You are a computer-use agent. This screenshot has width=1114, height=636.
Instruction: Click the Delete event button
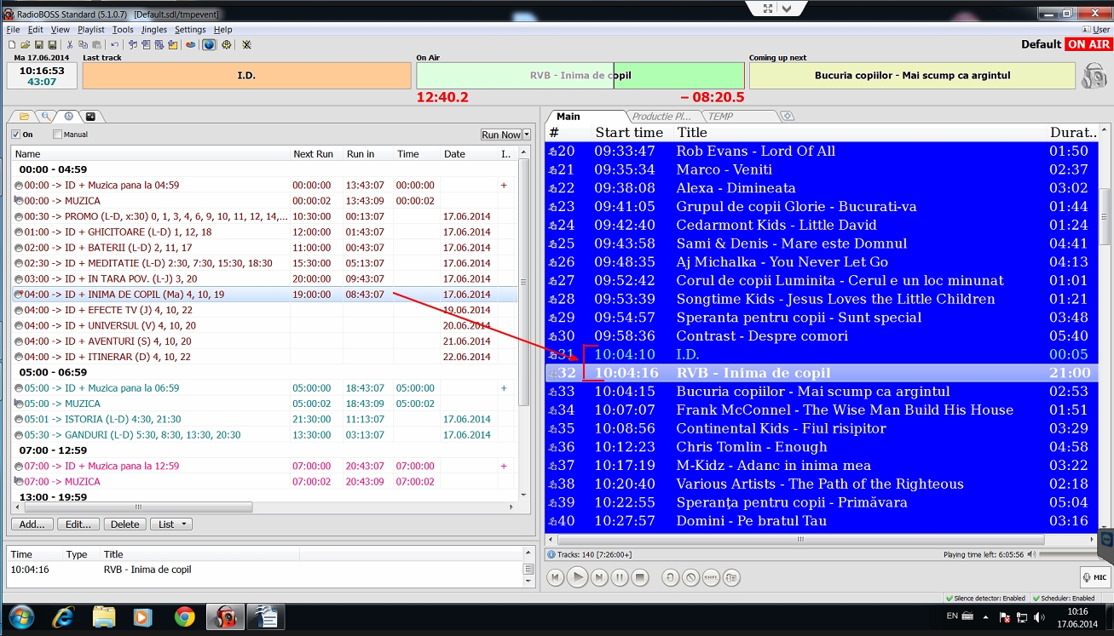point(125,524)
